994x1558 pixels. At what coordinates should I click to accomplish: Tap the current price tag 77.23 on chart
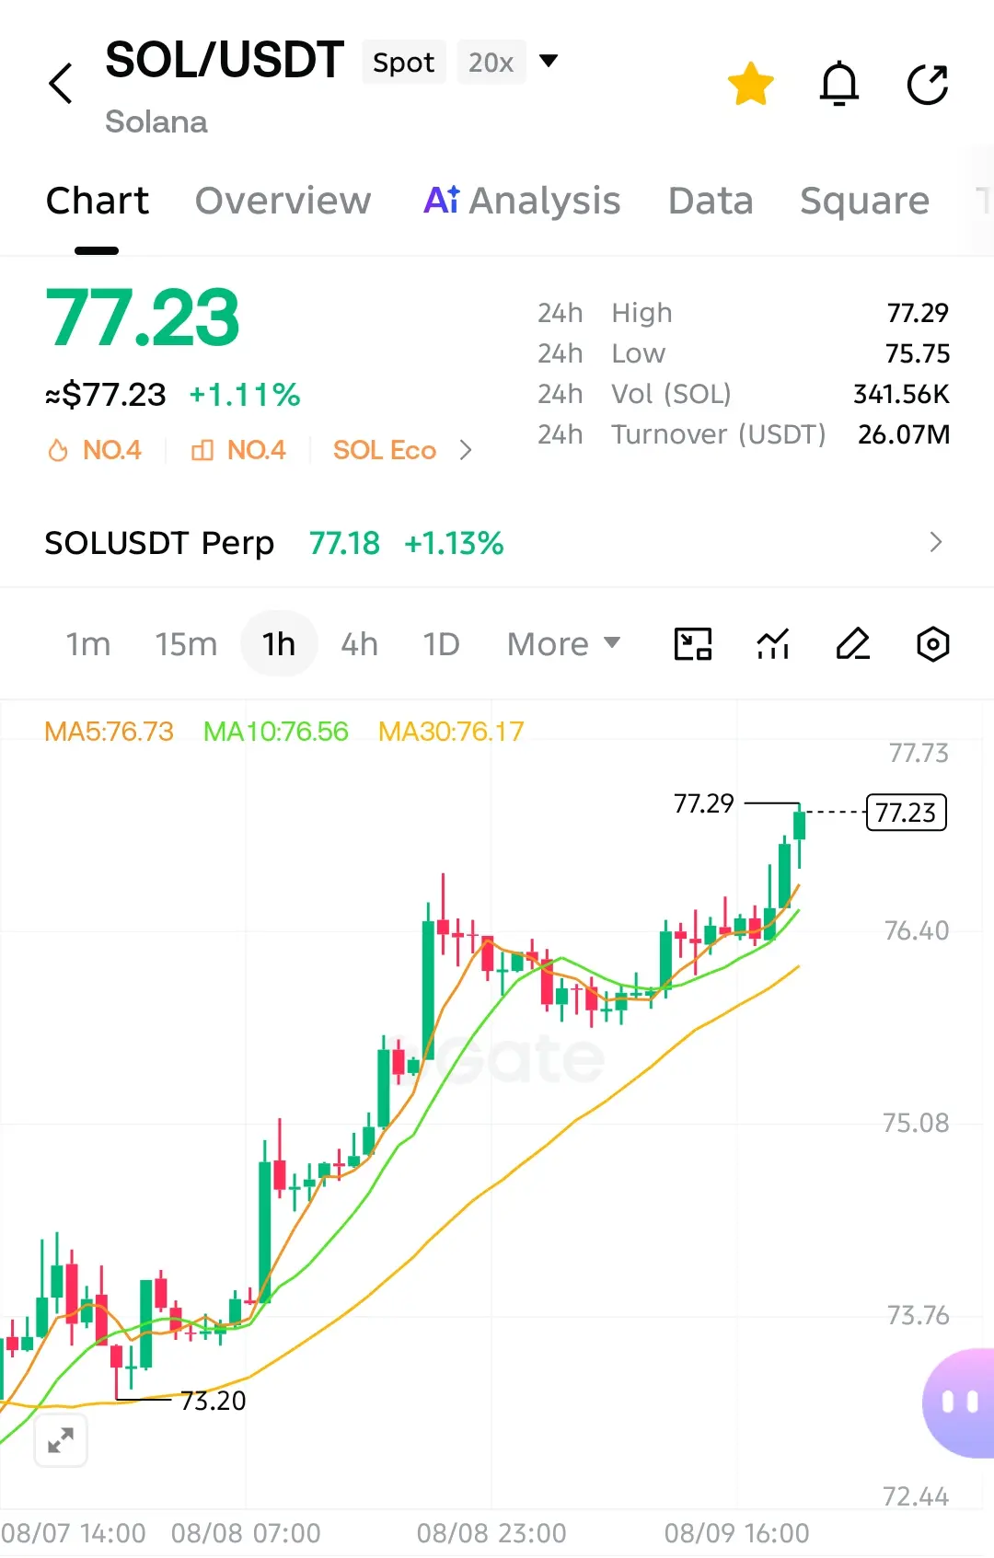click(x=907, y=813)
